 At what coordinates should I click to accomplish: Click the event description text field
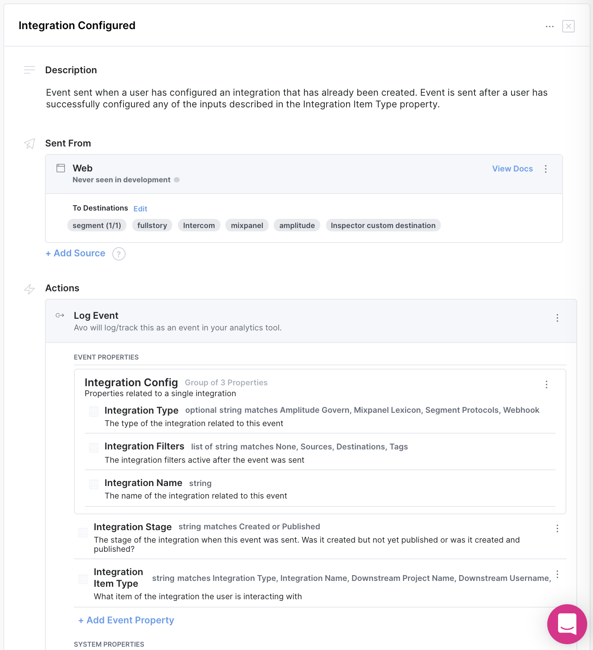pos(296,99)
